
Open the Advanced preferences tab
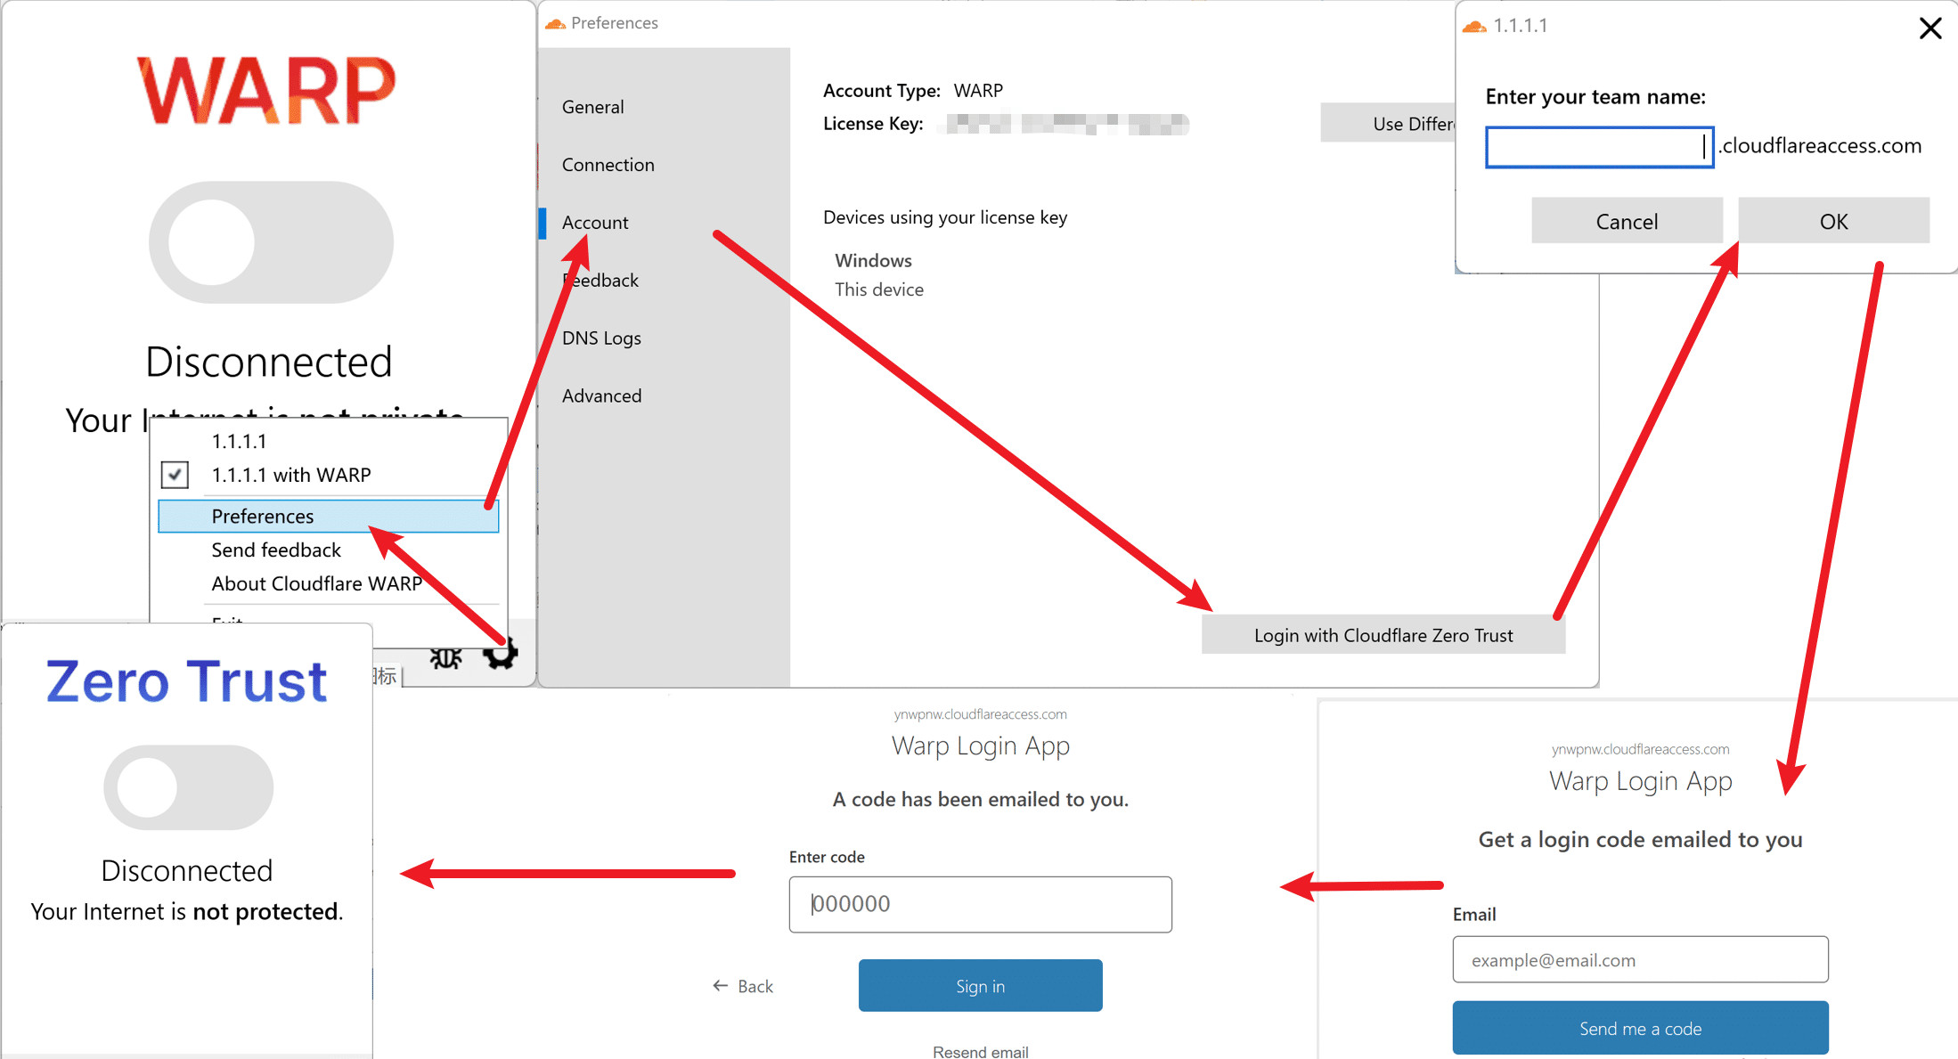[601, 396]
